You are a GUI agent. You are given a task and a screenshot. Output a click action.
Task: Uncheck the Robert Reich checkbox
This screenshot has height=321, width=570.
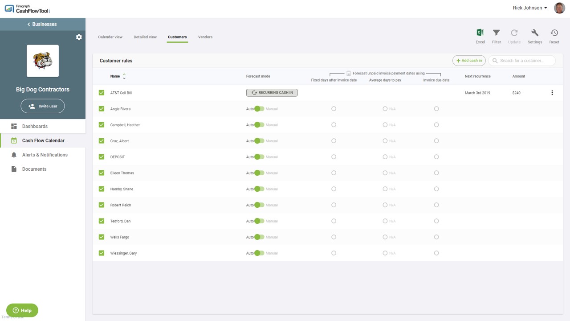pyautogui.click(x=102, y=205)
